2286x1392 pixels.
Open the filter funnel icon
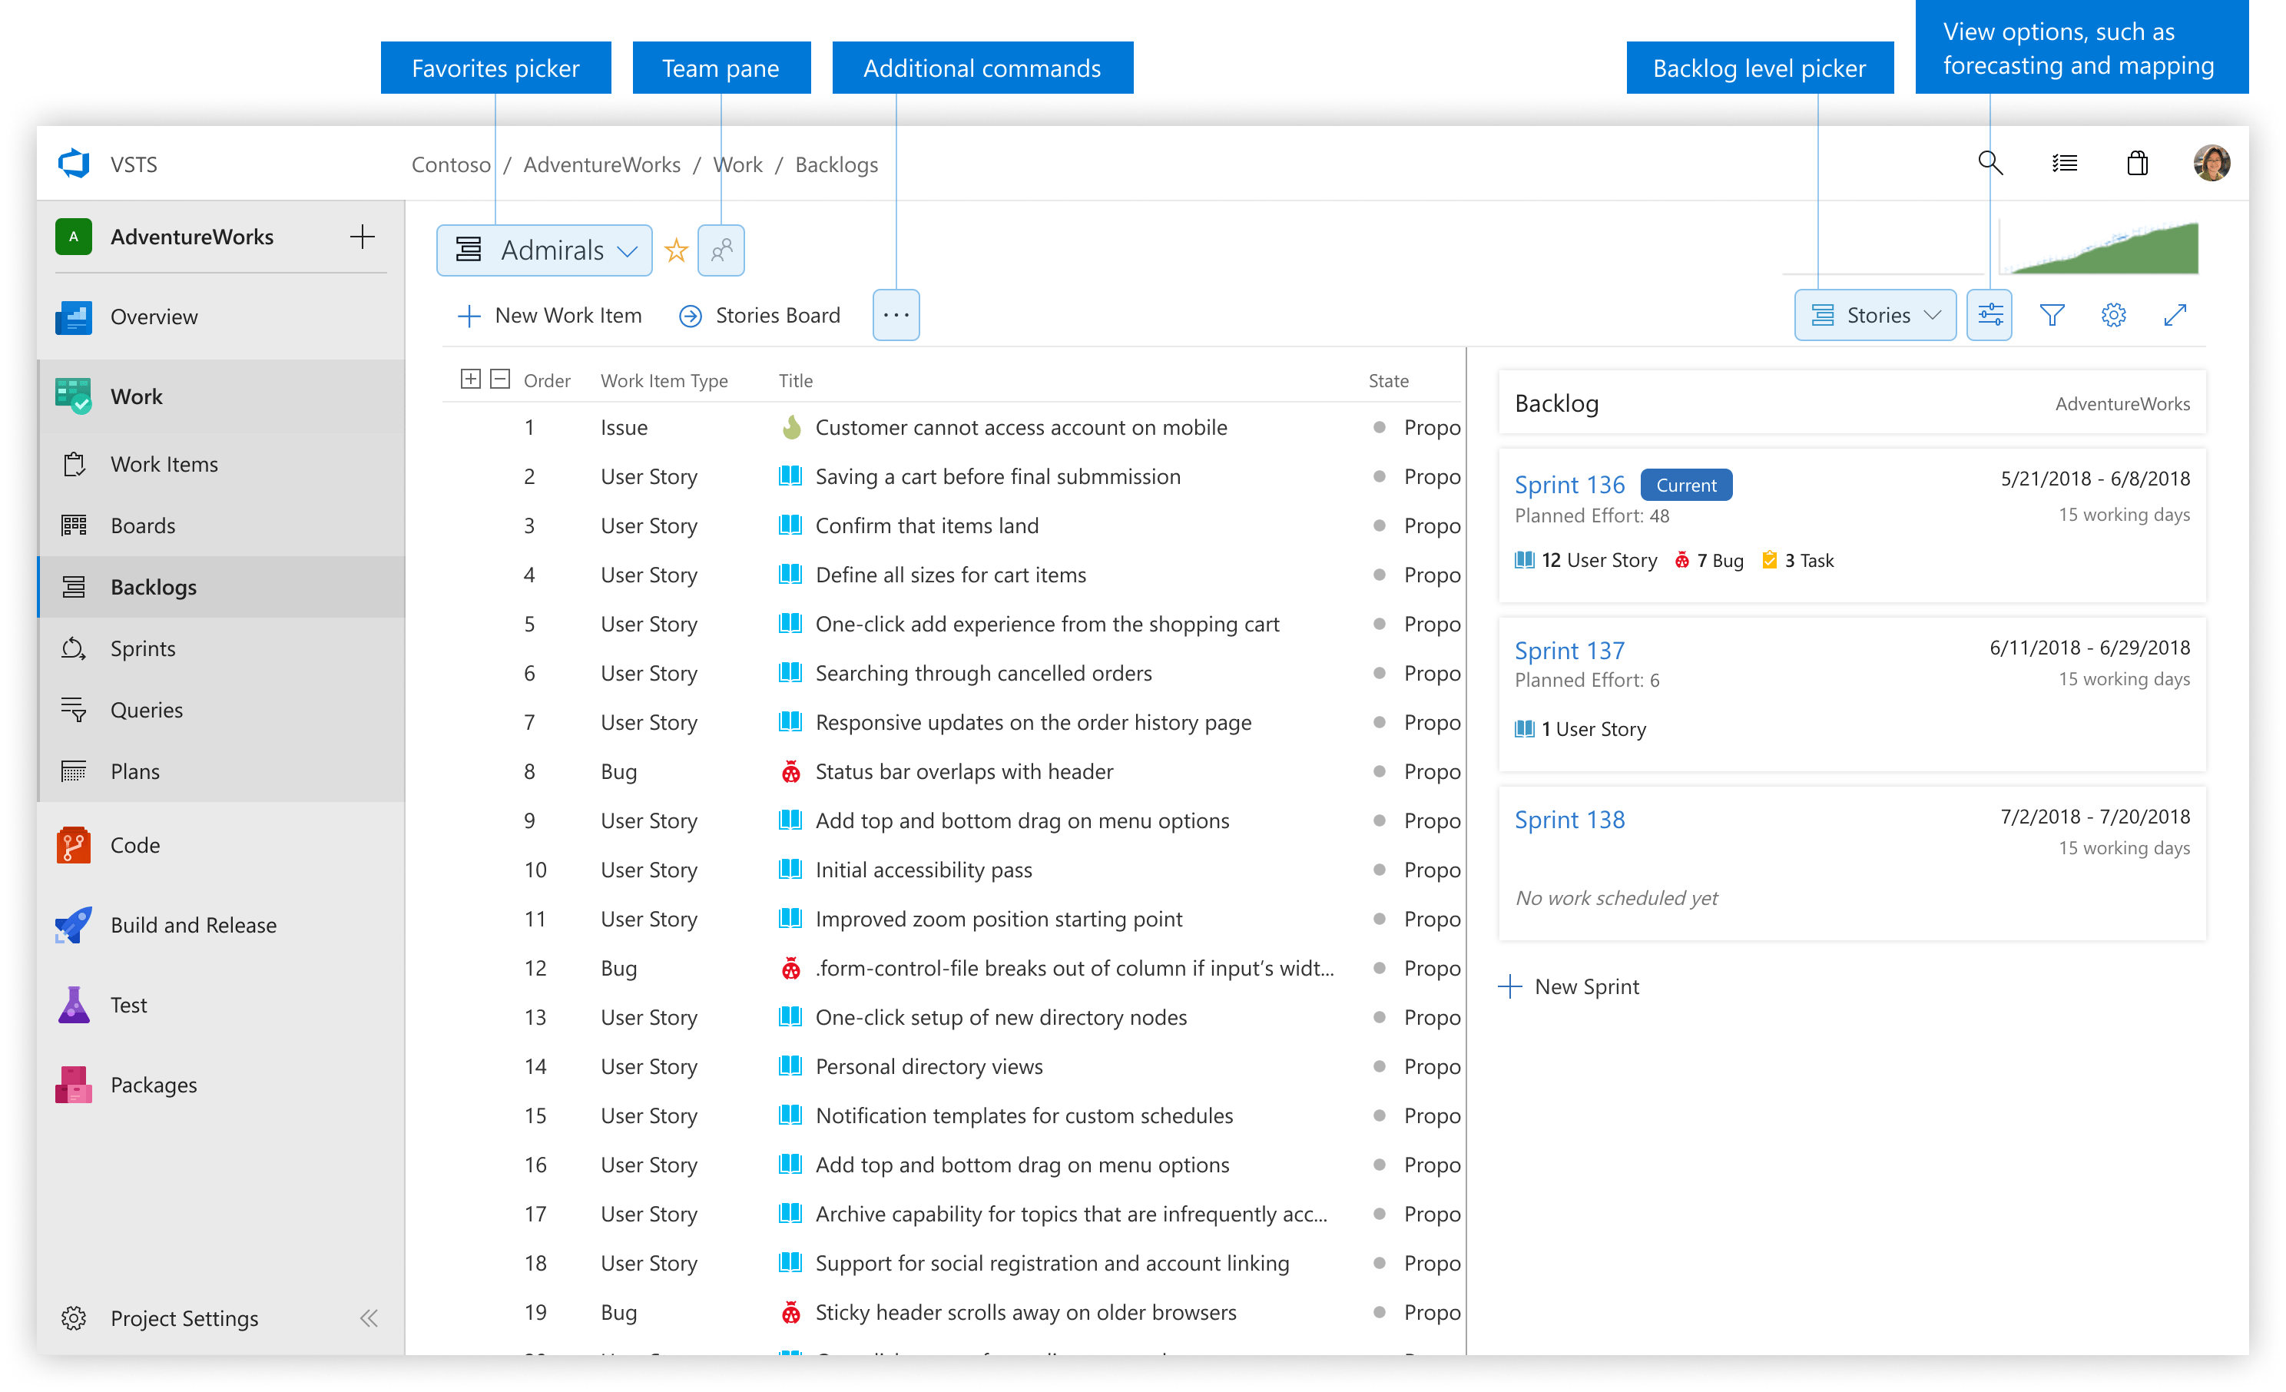point(2051,316)
